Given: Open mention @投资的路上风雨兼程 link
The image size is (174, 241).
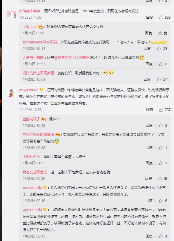Looking at the screenshot, I should pyautogui.click(x=72, y=58).
